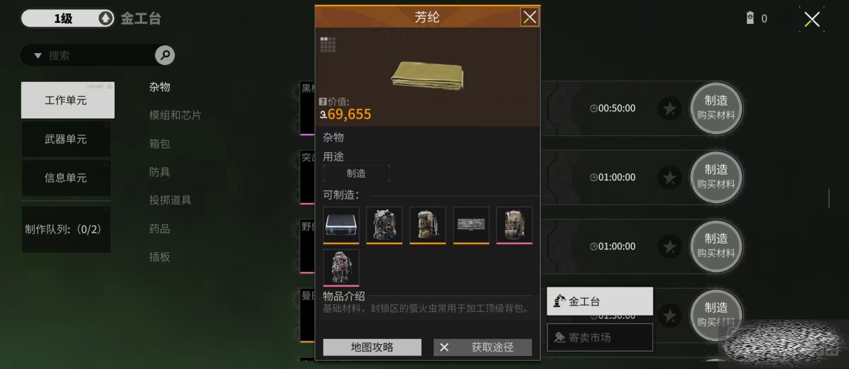Image resolution: width=849 pixels, height=369 pixels.
Task: Click the search magnifier icon
Action: (165, 55)
